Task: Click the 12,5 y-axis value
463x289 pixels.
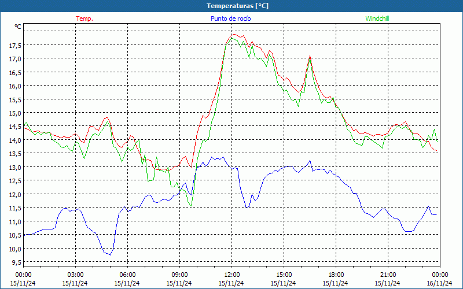Action: pyautogui.click(x=15, y=181)
